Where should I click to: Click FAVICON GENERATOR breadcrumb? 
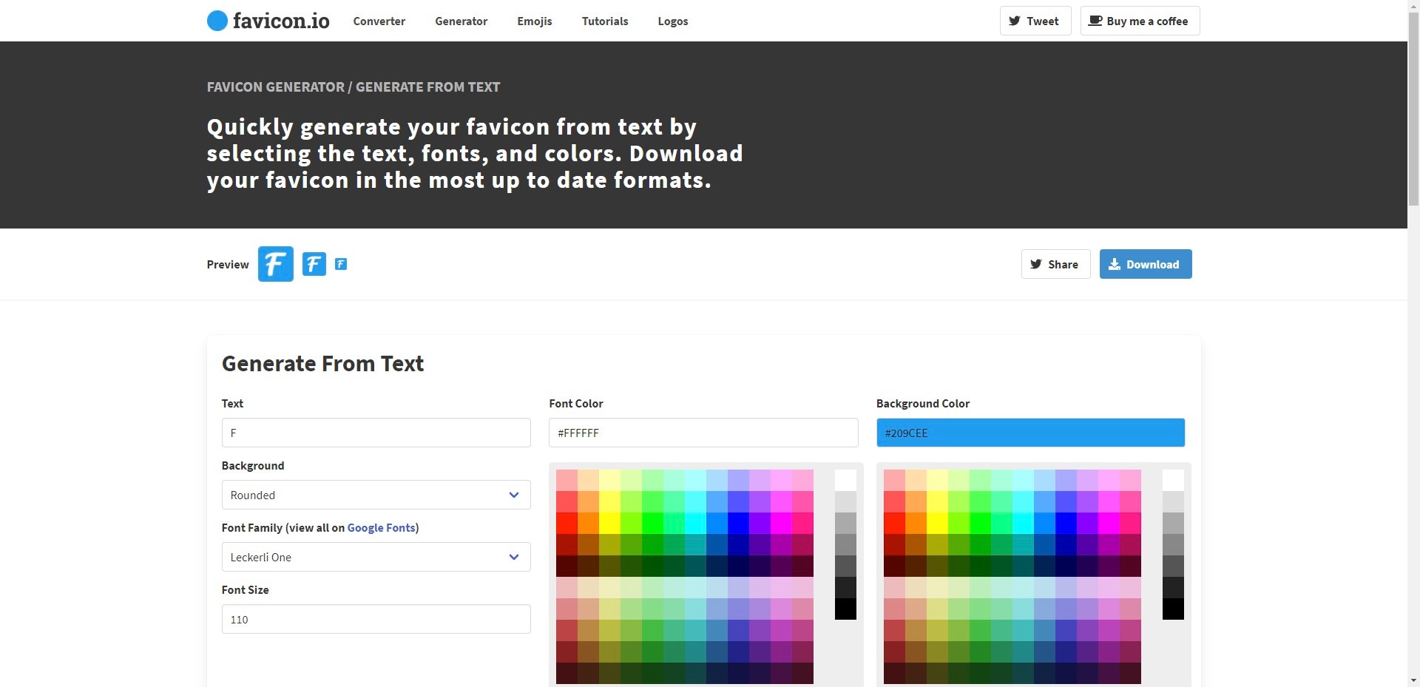(x=275, y=87)
